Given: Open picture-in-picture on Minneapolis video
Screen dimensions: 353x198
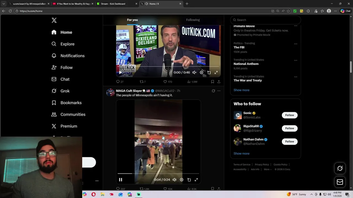Looking at the screenshot, I should (x=189, y=180).
